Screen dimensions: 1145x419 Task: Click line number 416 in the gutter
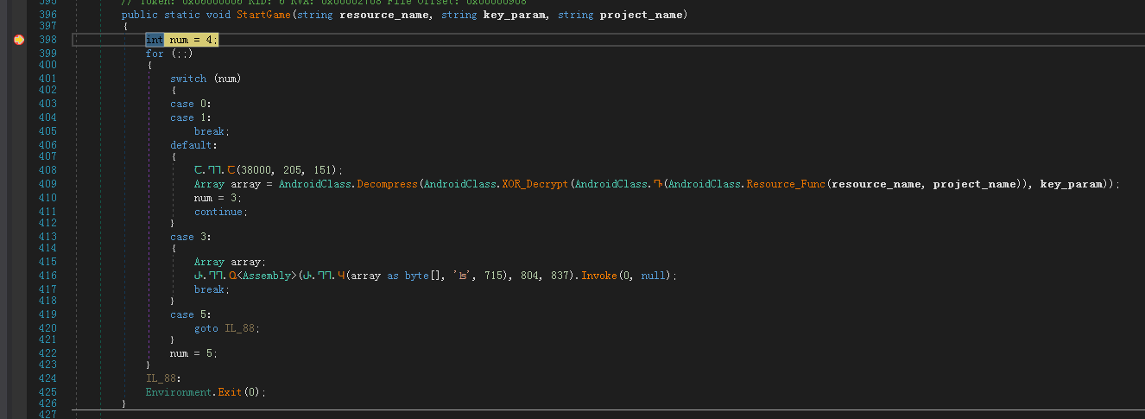click(47, 276)
